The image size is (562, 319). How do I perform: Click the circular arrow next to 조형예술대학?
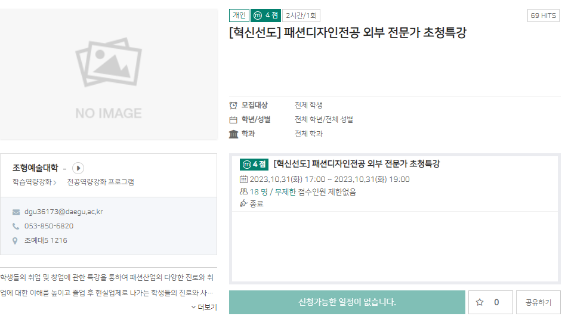(78, 168)
